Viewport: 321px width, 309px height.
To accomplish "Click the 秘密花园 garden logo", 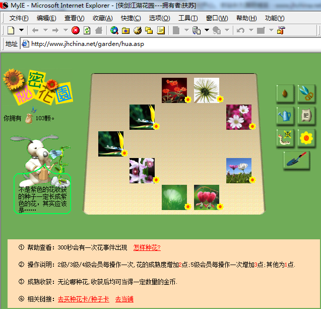I will tap(38, 87).
